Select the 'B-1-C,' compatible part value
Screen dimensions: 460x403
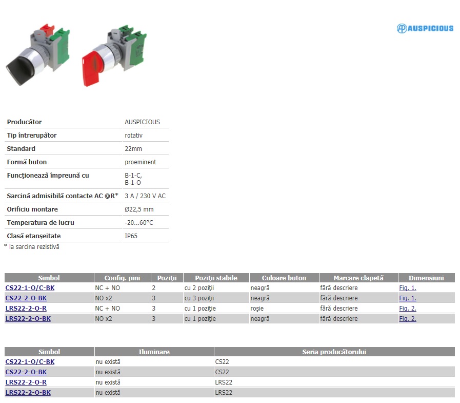133,176
